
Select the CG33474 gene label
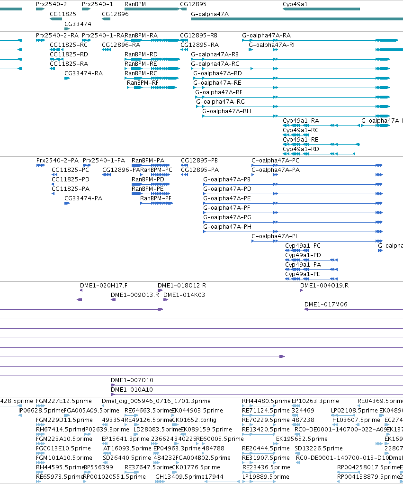(78, 24)
